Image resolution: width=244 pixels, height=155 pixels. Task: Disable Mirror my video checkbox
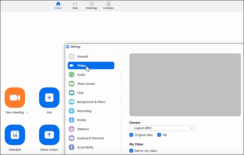click(x=131, y=151)
